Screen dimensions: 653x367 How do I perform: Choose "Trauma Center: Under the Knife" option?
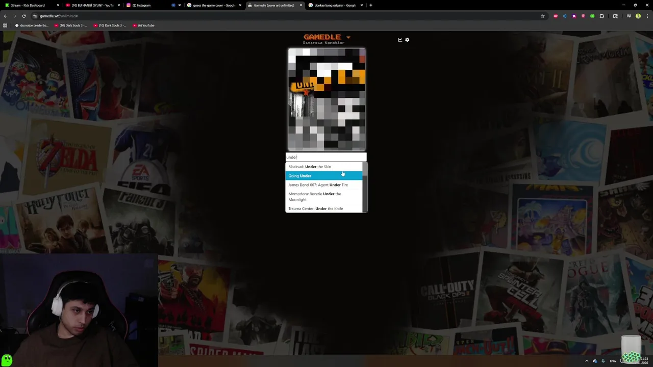point(324,208)
